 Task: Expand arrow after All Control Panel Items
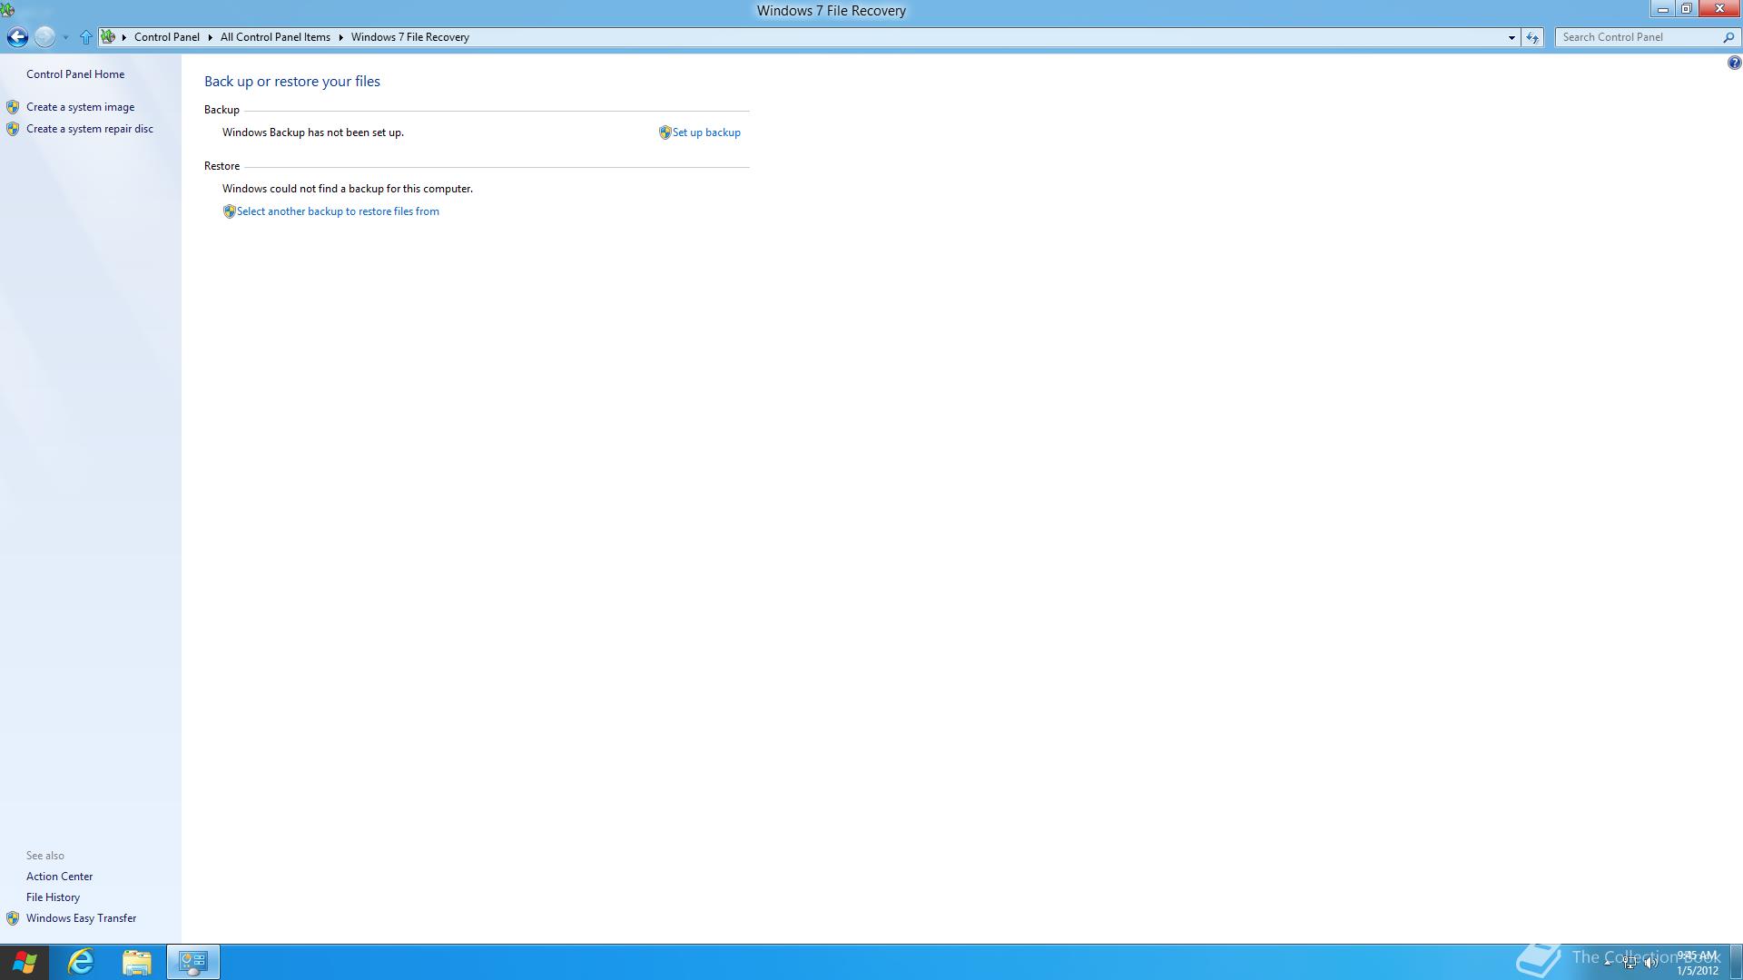click(x=341, y=37)
